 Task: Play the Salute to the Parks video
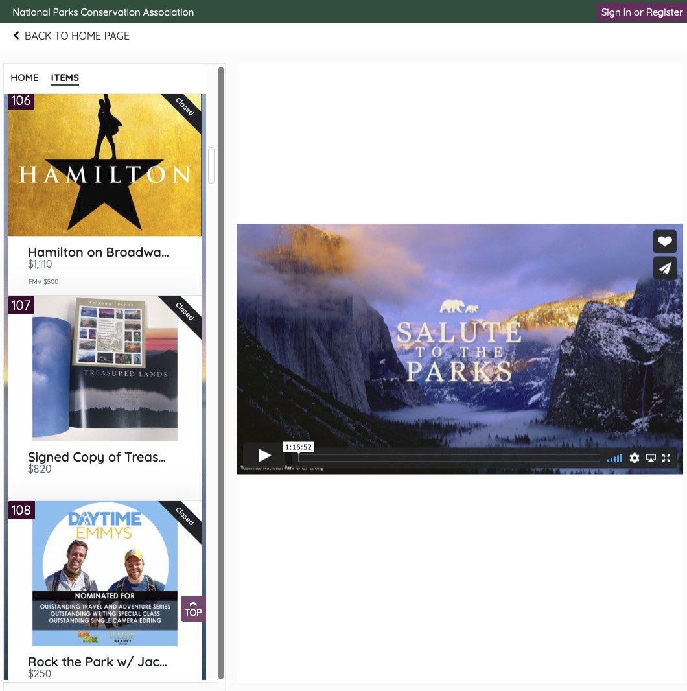click(264, 455)
